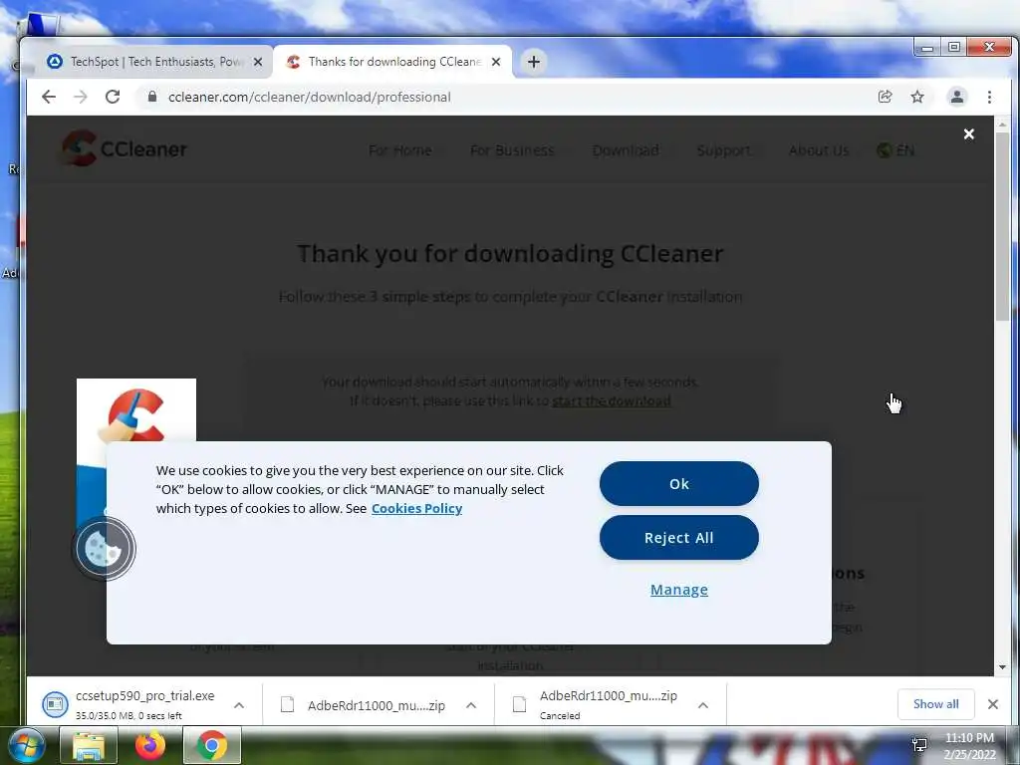Show all downloads
The width and height of the screenshot is (1020, 765).
point(935,704)
